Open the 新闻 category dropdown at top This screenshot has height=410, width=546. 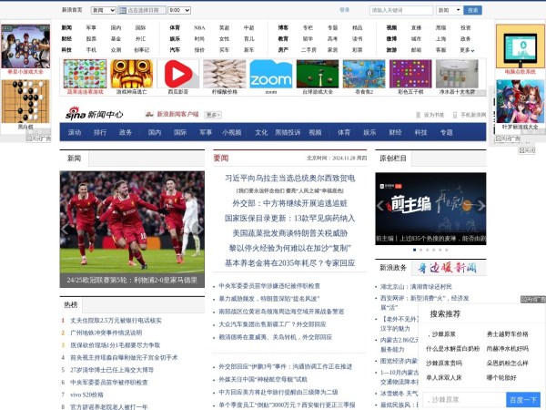(x=103, y=10)
